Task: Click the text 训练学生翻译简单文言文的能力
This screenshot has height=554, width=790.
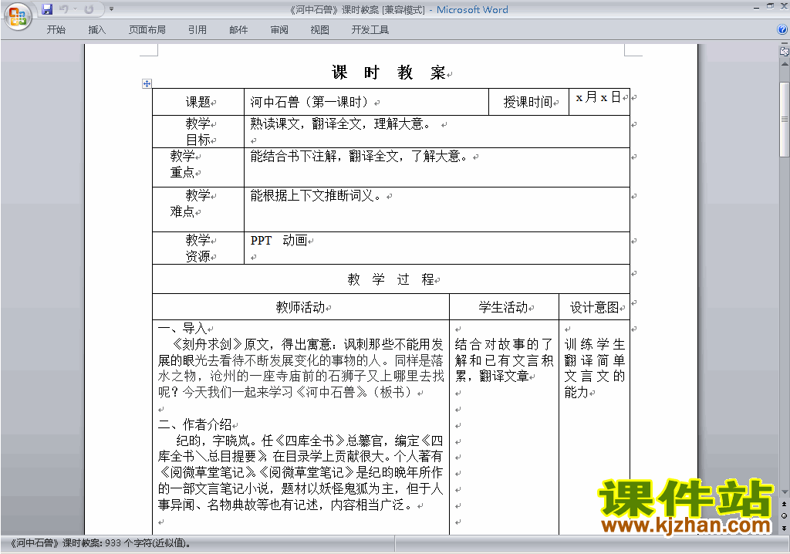Action: pos(595,368)
